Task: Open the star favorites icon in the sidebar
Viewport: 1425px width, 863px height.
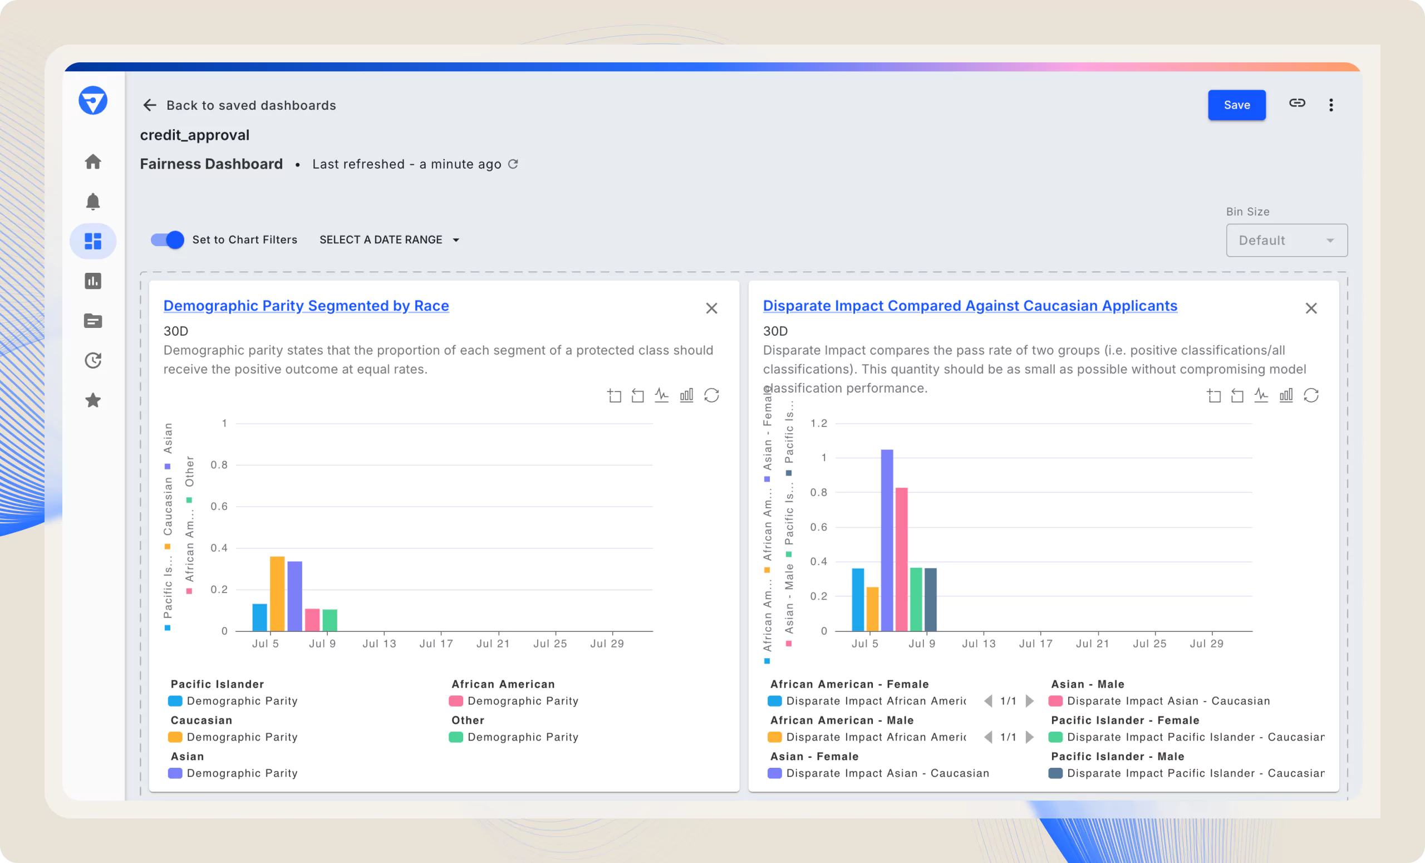Action: click(93, 400)
